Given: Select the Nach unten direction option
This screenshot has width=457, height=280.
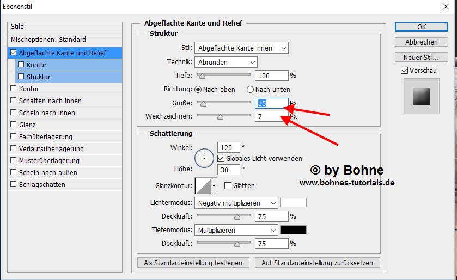Looking at the screenshot, I should point(251,89).
